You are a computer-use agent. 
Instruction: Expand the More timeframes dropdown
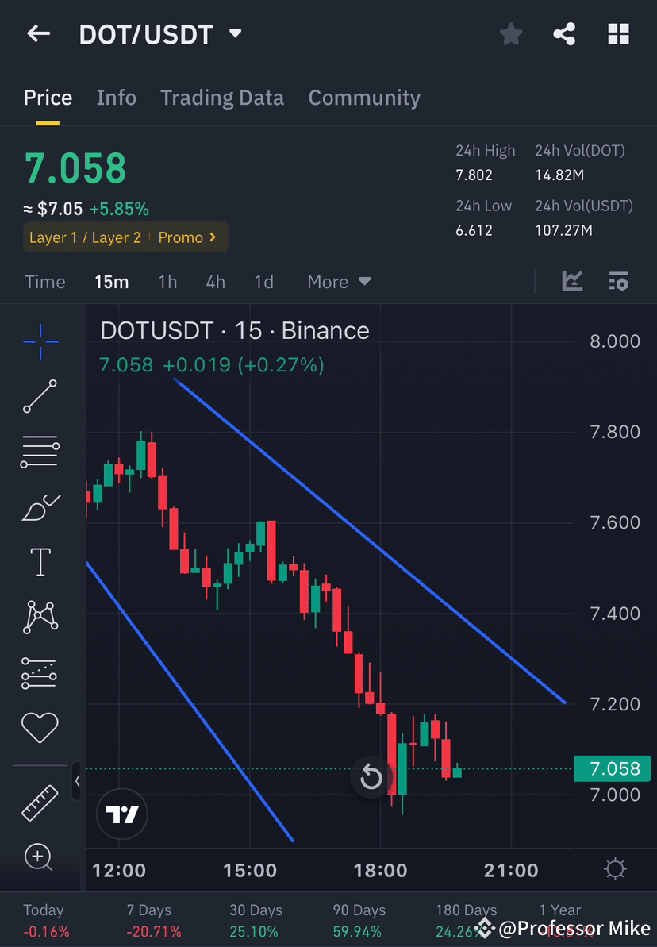[x=338, y=281]
